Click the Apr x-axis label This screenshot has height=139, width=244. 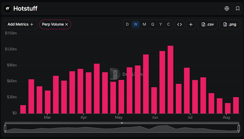click(84, 117)
